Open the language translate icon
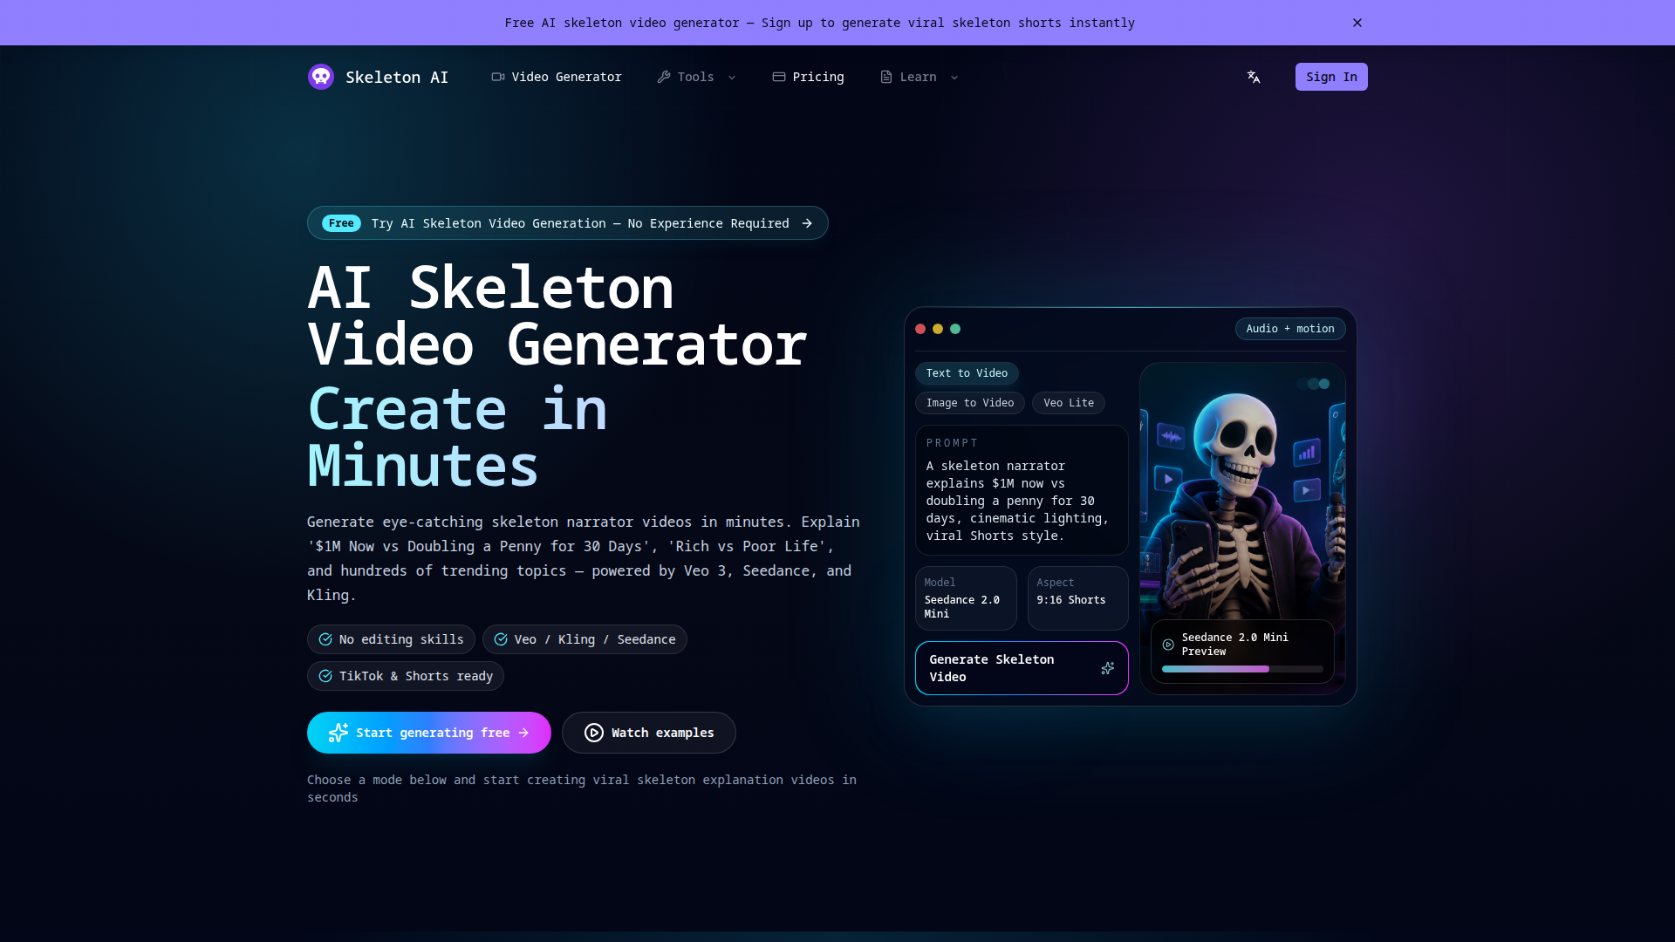The width and height of the screenshot is (1675, 942). click(1254, 77)
